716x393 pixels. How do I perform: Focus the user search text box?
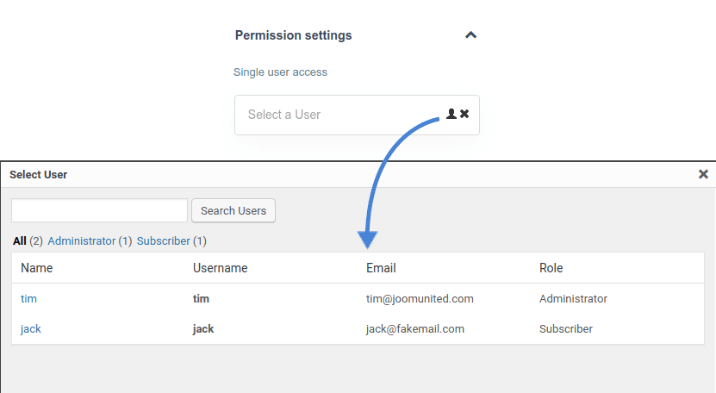pos(99,210)
